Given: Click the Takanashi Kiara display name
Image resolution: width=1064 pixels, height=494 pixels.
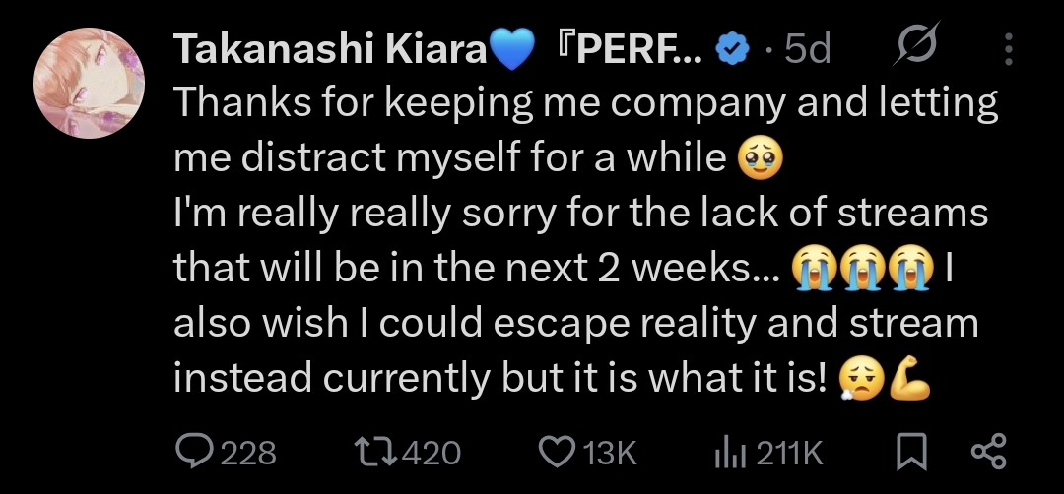Looking at the screenshot, I should pos(329,49).
